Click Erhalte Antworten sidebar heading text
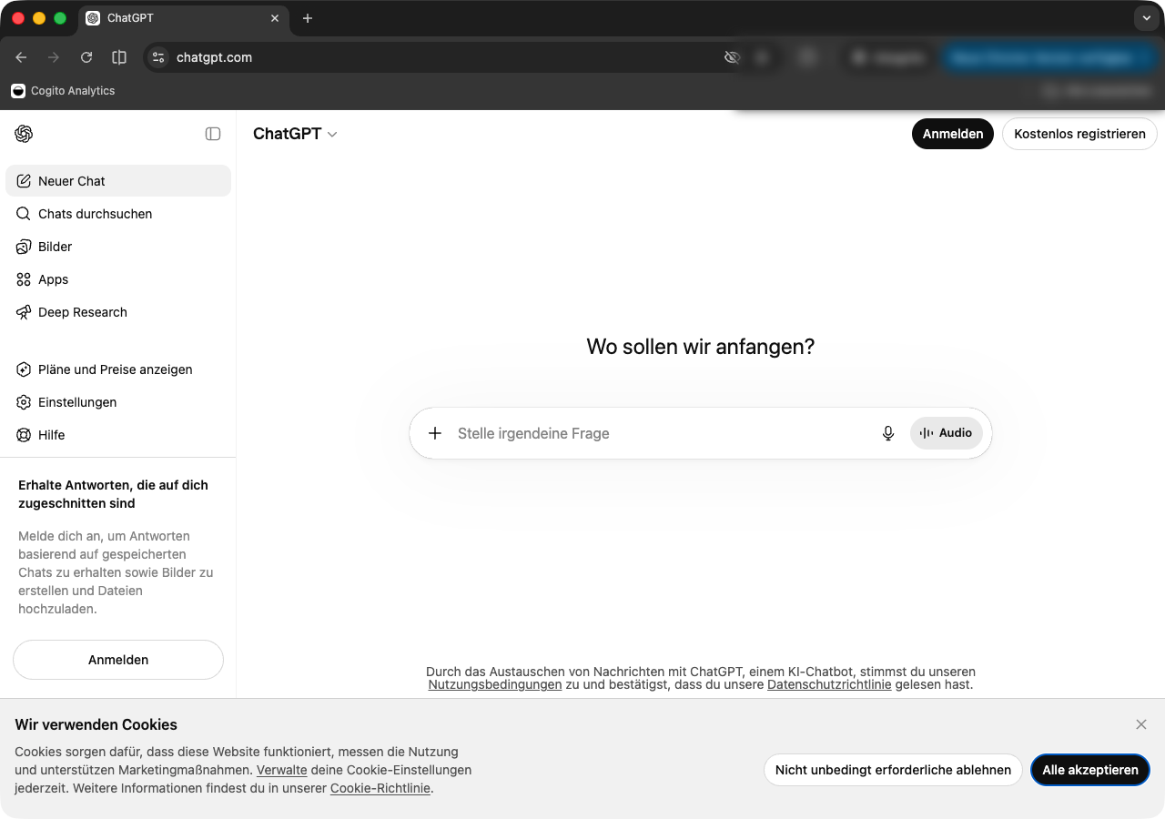1165x819 pixels. click(113, 494)
